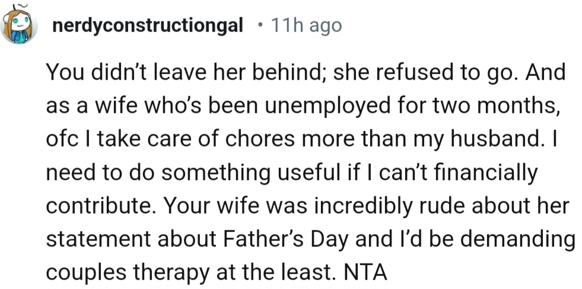582x289 pixels.
Task: Click the "11h ago" timestamp
Action: [x=306, y=26]
